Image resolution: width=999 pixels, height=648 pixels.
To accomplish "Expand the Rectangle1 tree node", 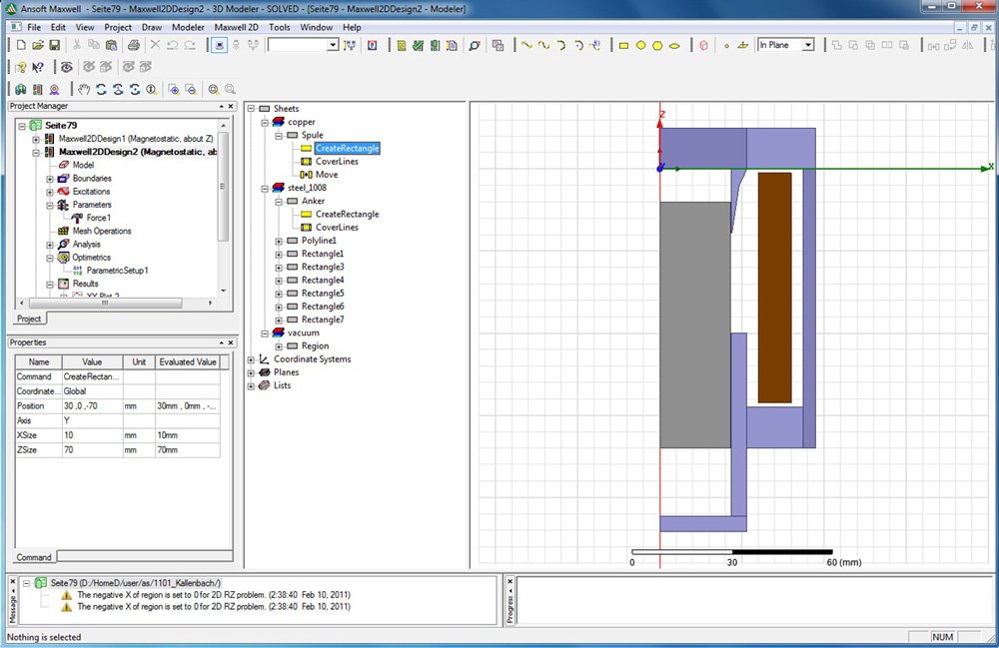I will [x=279, y=254].
